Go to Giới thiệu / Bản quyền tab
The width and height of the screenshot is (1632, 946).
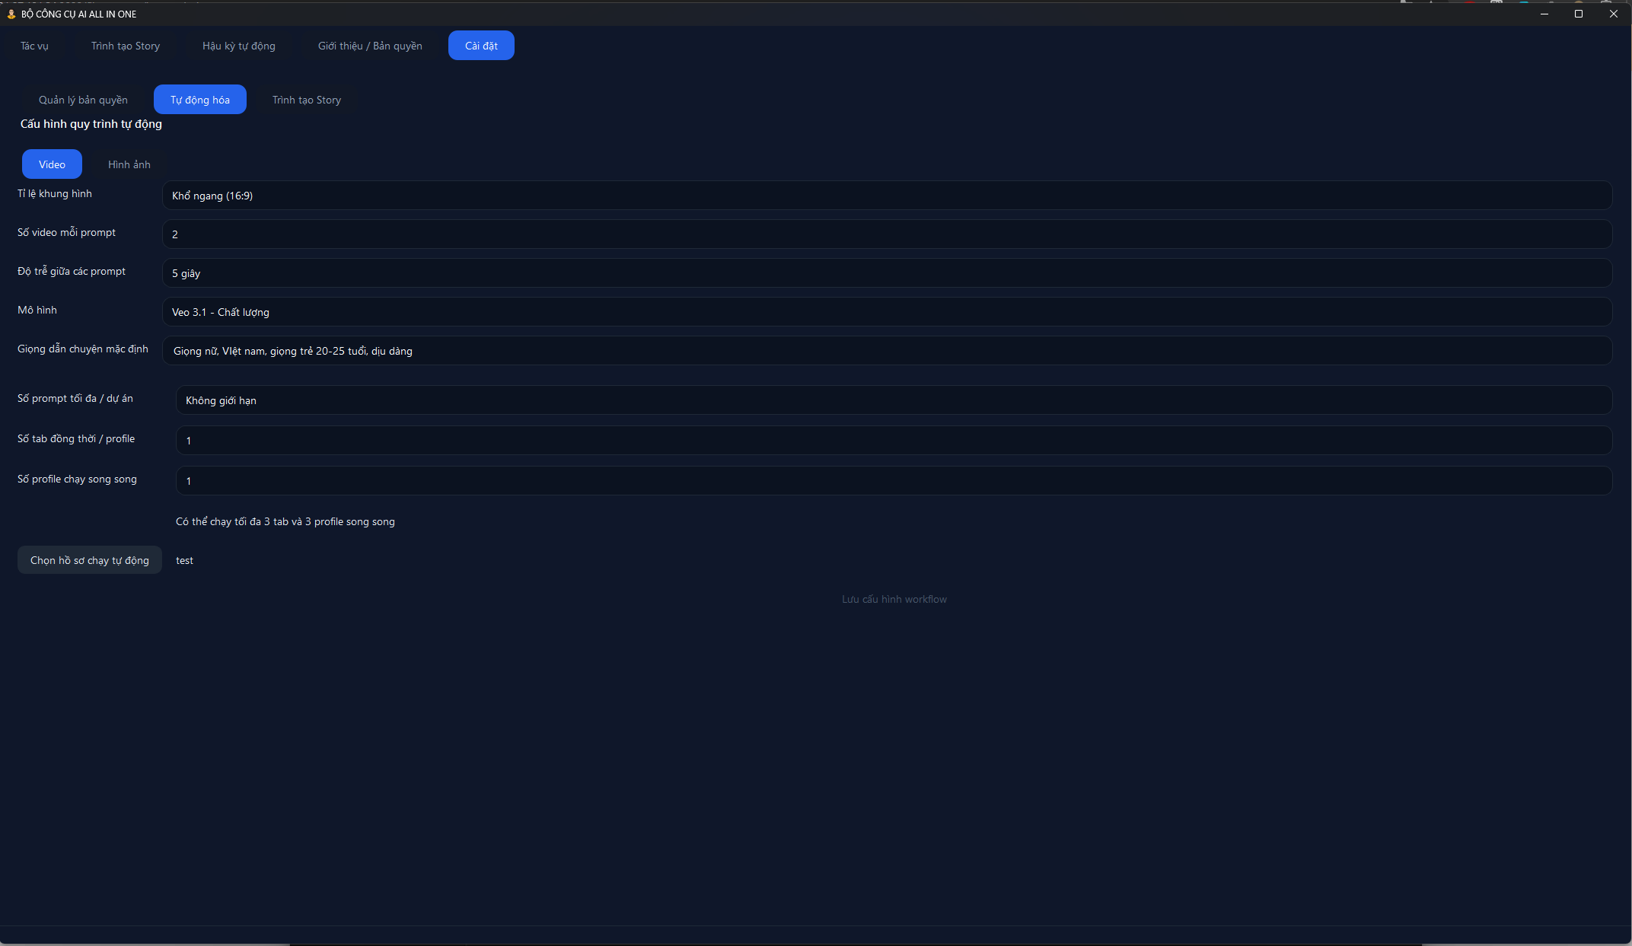click(x=370, y=46)
